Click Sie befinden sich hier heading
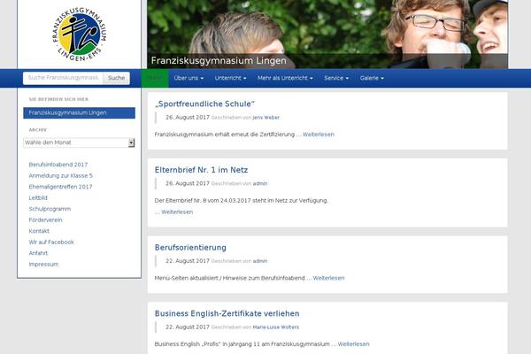 (x=58, y=99)
